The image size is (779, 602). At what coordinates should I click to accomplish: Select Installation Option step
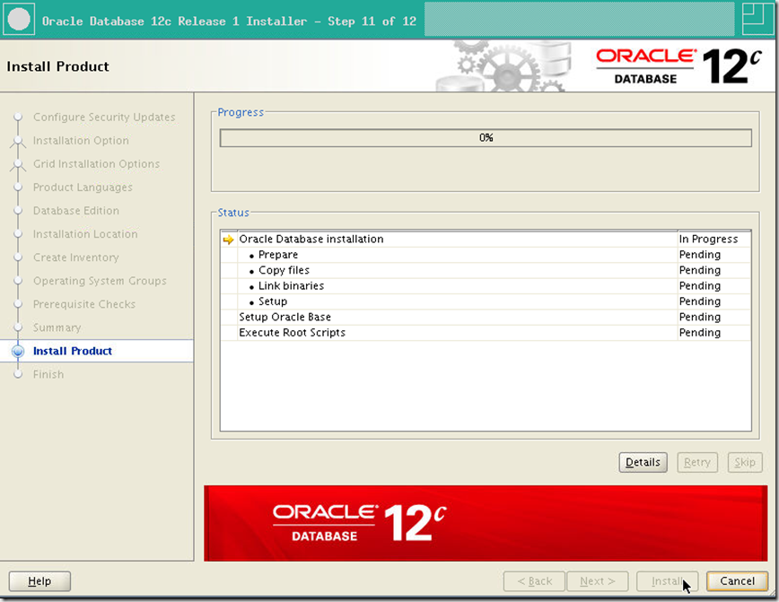coord(81,141)
